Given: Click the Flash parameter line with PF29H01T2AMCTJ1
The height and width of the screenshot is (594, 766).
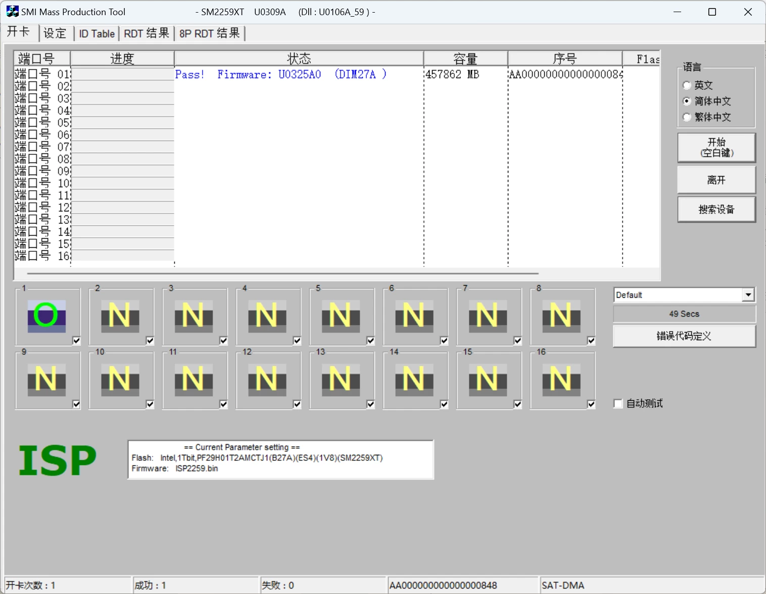Looking at the screenshot, I should point(257,458).
